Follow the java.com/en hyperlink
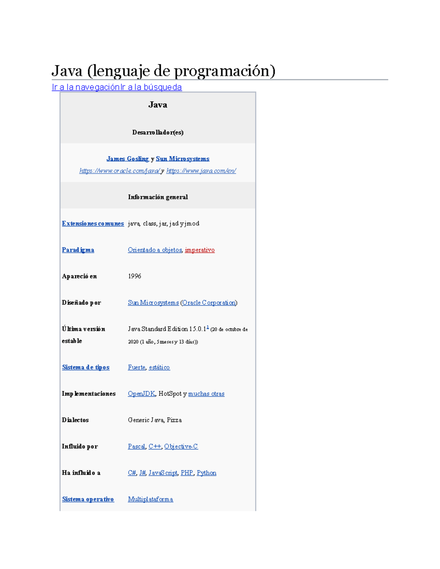 [x=201, y=170]
